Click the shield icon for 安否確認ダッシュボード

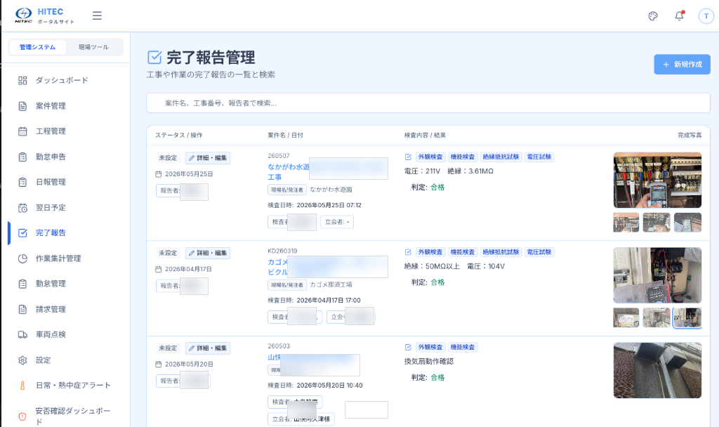click(22, 416)
